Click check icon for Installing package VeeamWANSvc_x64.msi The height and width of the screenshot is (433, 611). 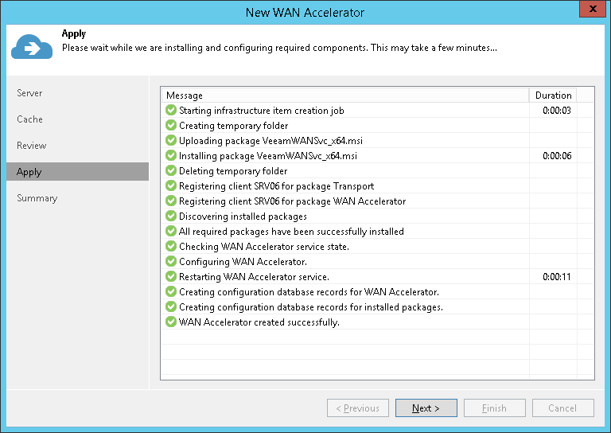pos(171,156)
